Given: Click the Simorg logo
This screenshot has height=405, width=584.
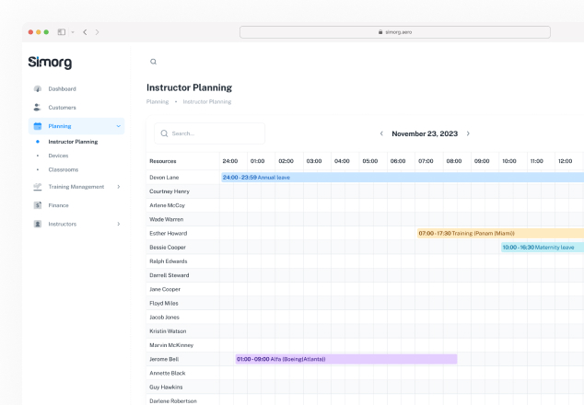Looking at the screenshot, I should pyautogui.click(x=50, y=63).
